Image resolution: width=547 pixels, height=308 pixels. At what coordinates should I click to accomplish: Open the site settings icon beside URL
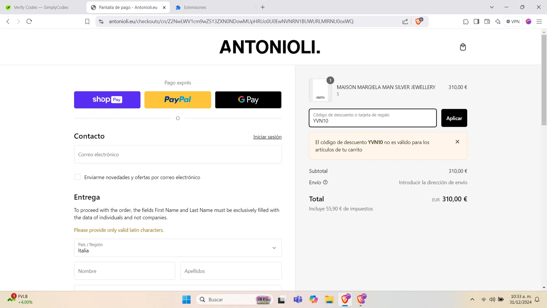[101, 22]
